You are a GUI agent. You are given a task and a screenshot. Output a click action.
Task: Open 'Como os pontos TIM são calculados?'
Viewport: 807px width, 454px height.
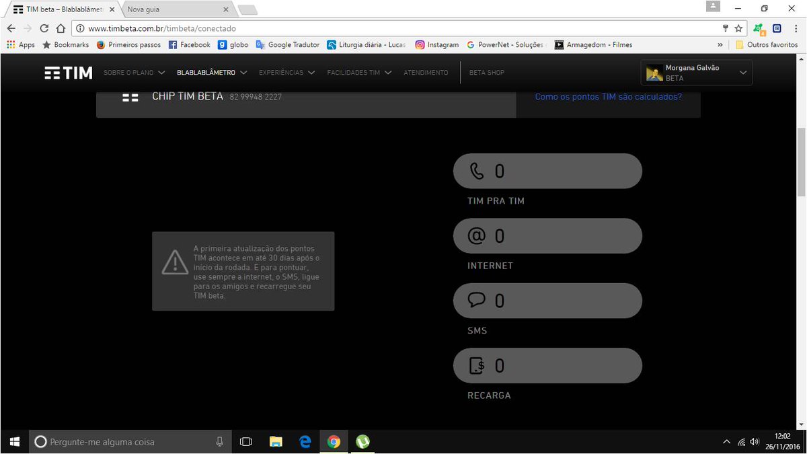(609, 96)
